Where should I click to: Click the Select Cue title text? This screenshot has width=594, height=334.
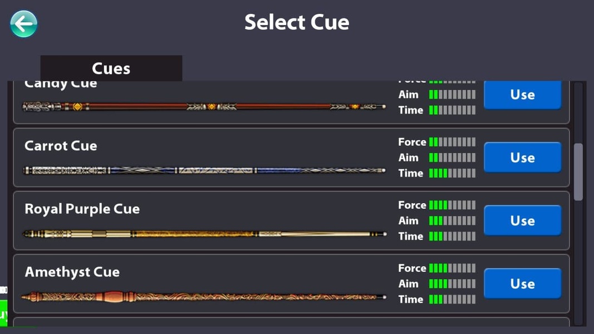click(297, 22)
